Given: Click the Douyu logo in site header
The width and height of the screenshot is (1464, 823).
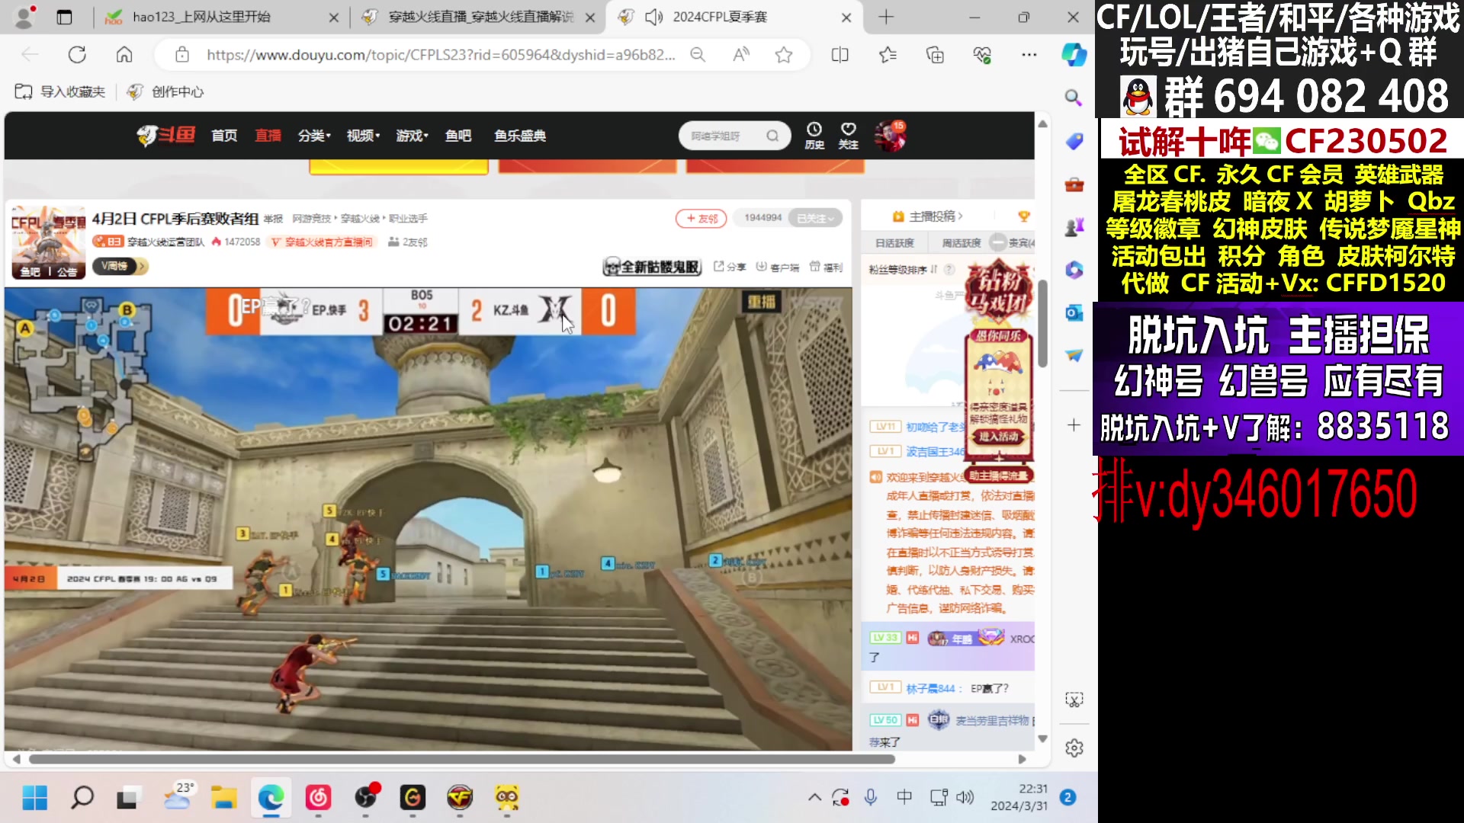Looking at the screenshot, I should pos(165,136).
